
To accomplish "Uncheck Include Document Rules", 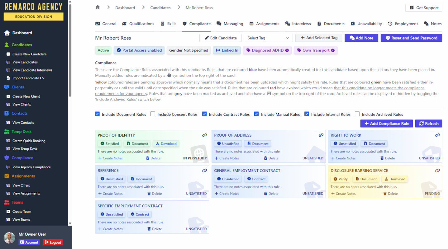I will [98, 114].
